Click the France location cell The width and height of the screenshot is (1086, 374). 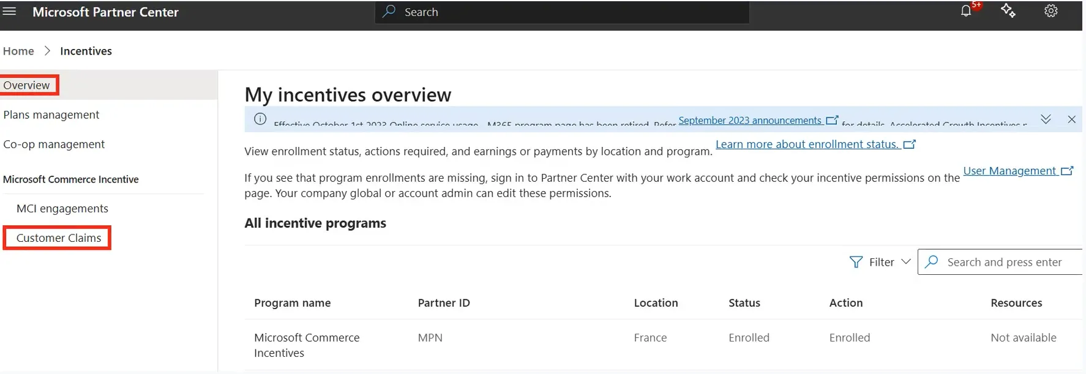(x=650, y=337)
